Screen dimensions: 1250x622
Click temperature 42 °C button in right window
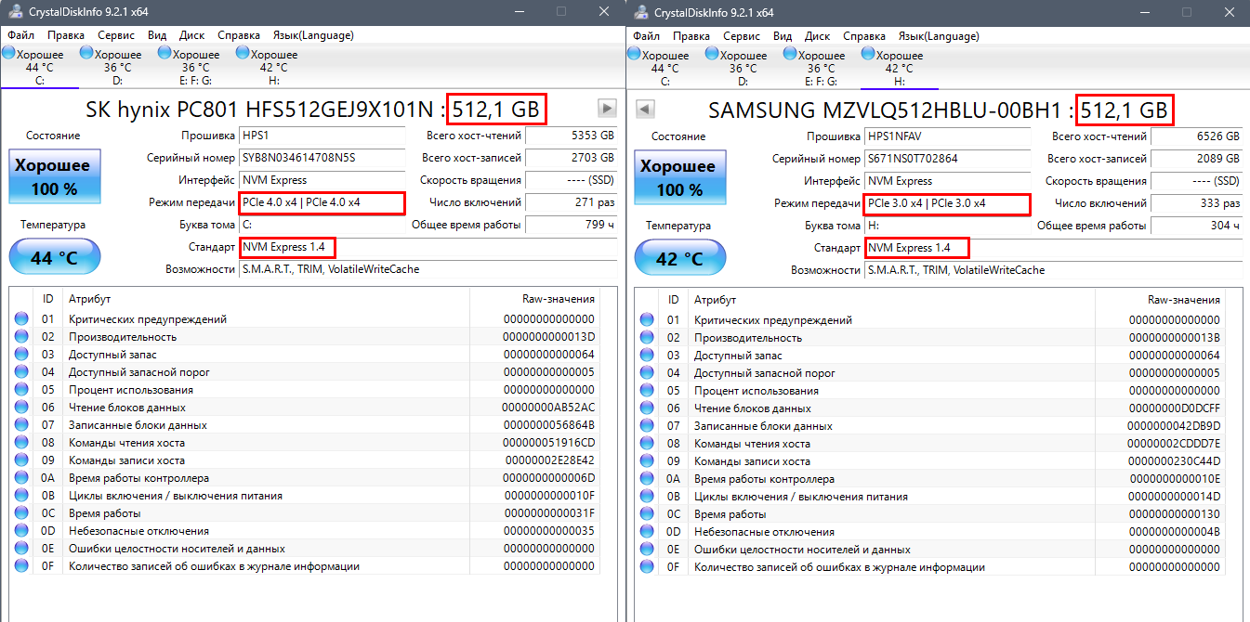coord(679,259)
